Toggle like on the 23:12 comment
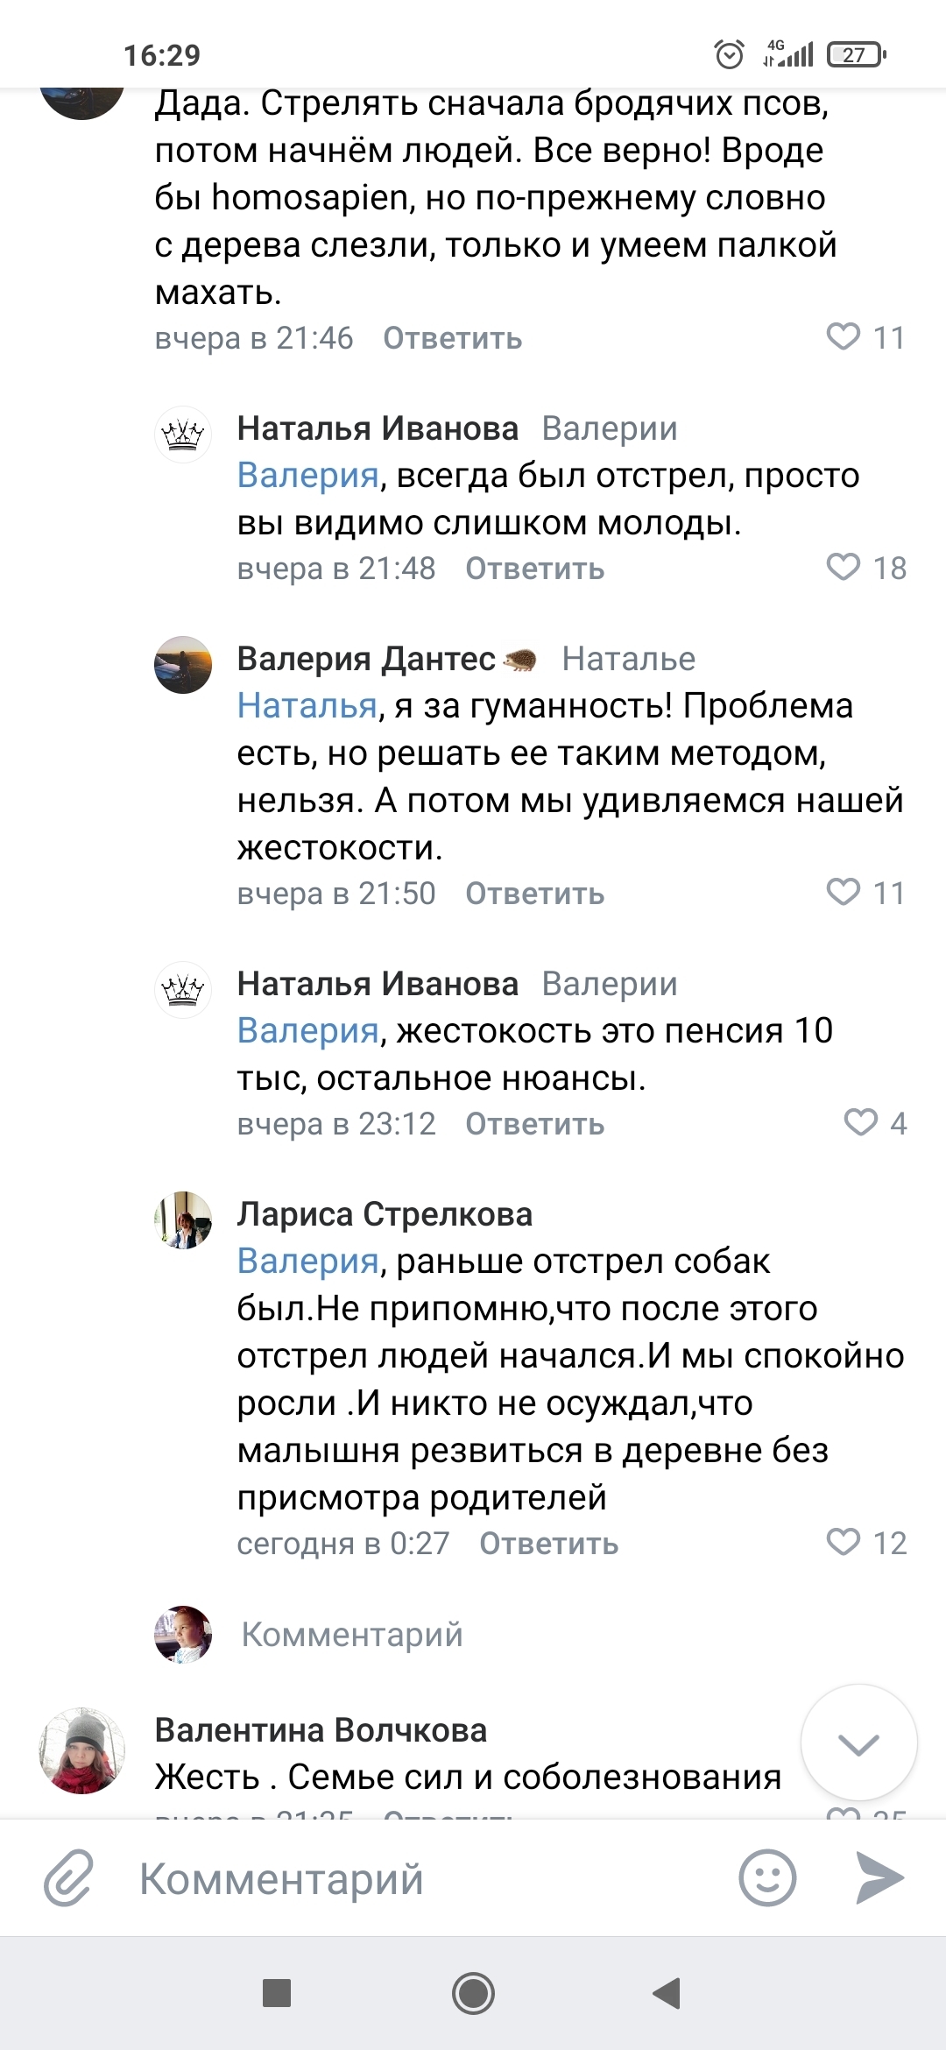The height and width of the screenshot is (2050, 946). pyautogui.click(x=860, y=1122)
